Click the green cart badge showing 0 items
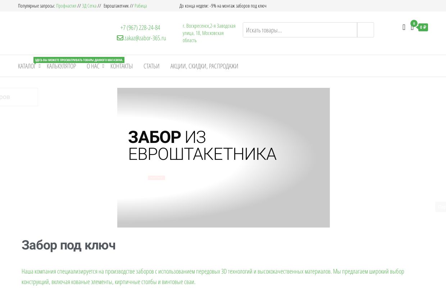446x288 pixels. (414, 23)
